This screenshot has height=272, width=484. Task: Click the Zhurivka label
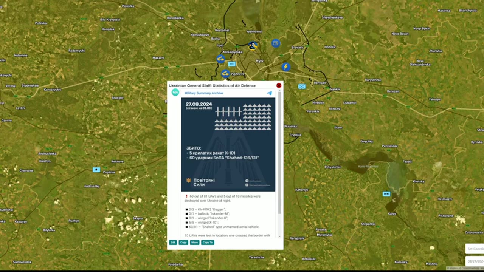[435, 51]
